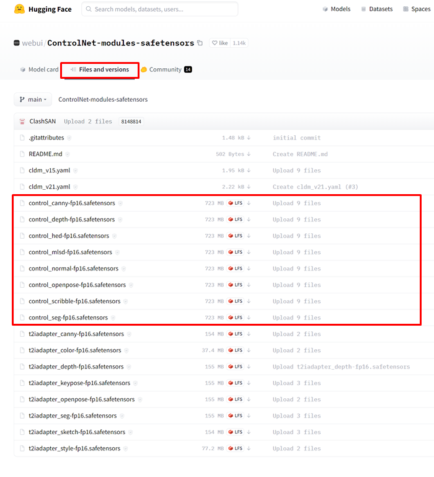Open t2iadapter_sketch-fp16.safetensors file page
This screenshot has height=477, width=434.
point(77,432)
